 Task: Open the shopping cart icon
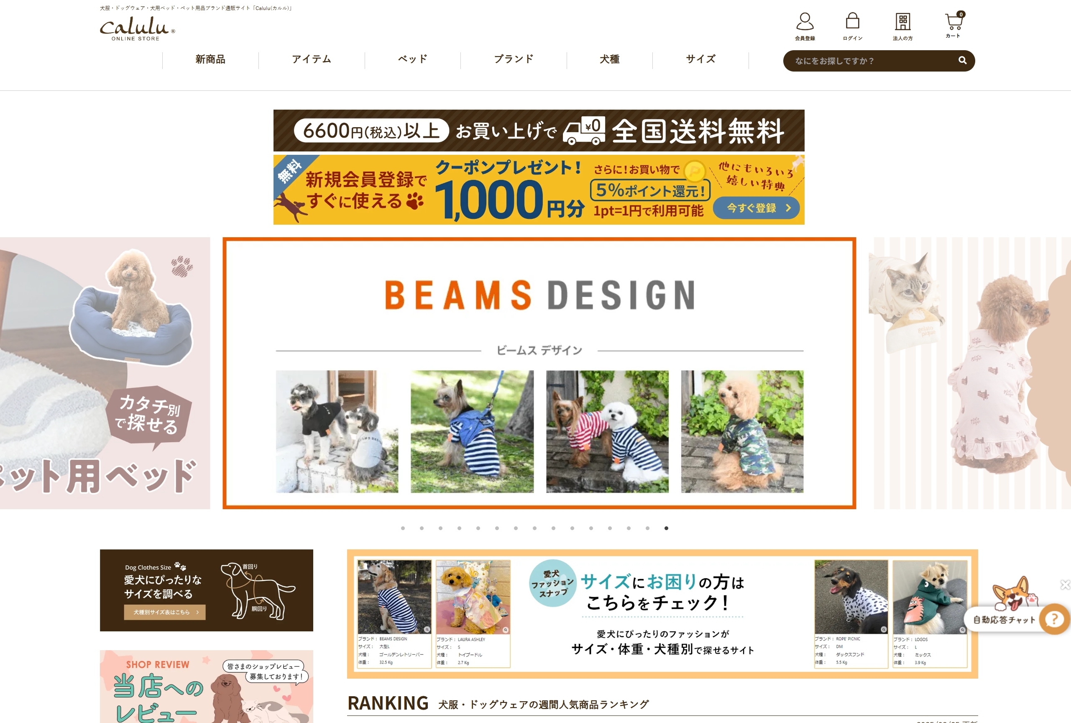tap(953, 22)
